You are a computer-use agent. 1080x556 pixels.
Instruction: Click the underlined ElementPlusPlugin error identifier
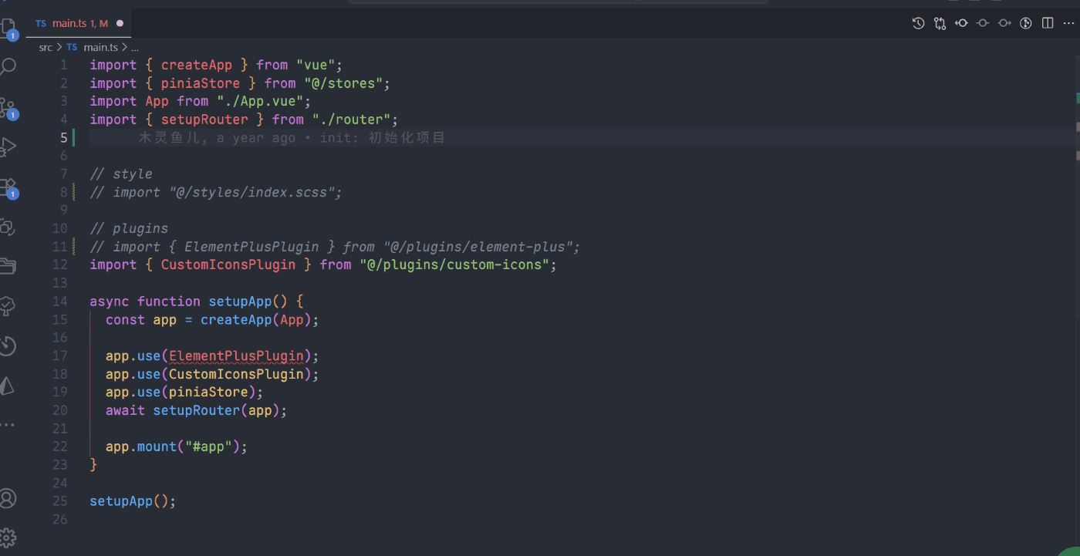point(236,356)
